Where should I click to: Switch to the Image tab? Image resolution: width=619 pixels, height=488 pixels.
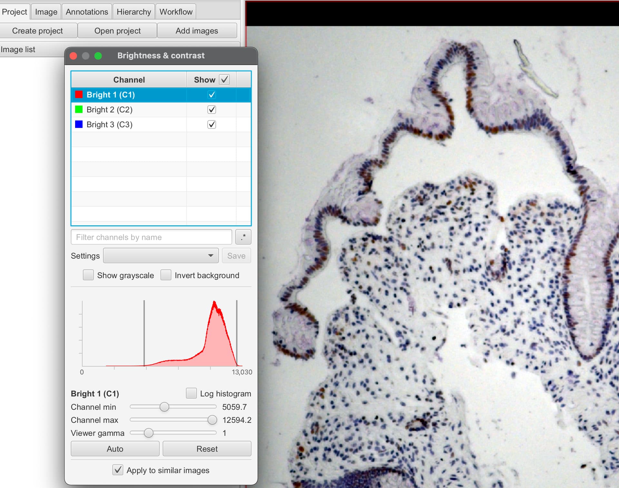[45, 11]
